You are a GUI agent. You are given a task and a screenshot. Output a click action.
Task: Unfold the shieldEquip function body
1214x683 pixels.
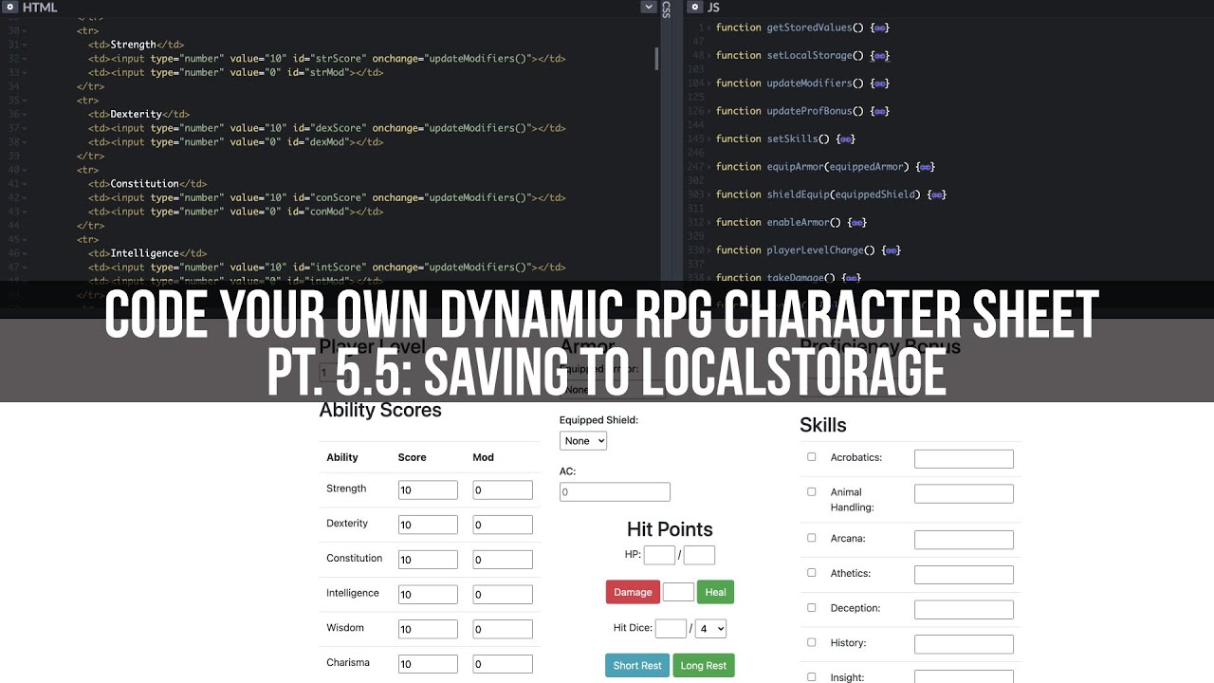(936, 194)
